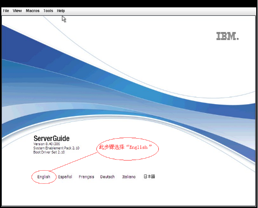Click the IBM logo
The image size is (258, 208).
tap(227, 36)
